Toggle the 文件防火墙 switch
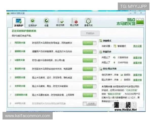Screen dimensions: 152x122 click(89, 86)
